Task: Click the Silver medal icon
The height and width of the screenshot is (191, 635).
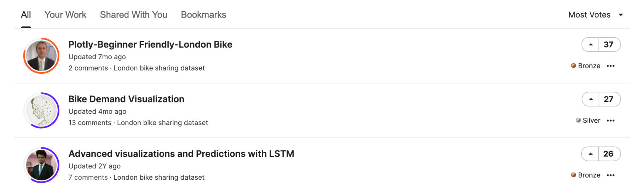Action: (x=578, y=121)
